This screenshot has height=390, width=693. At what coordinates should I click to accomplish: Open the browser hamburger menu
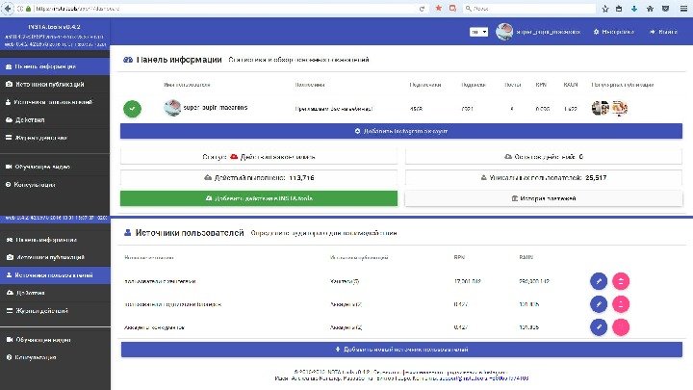coord(683,9)
